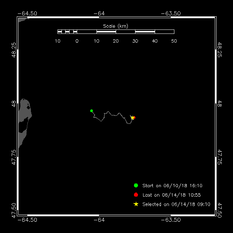
Task: Select the yellow star marker on the track
Action: [x=133, y=118]
